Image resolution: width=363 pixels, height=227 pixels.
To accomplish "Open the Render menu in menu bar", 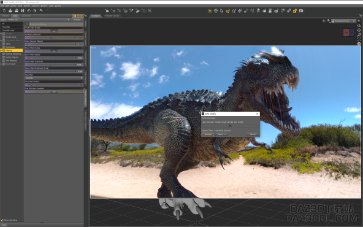I will (27, 6).
